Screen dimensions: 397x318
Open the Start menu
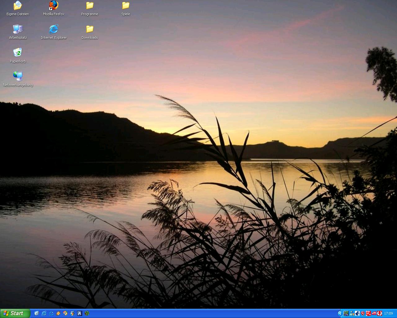tap(15, 313)
